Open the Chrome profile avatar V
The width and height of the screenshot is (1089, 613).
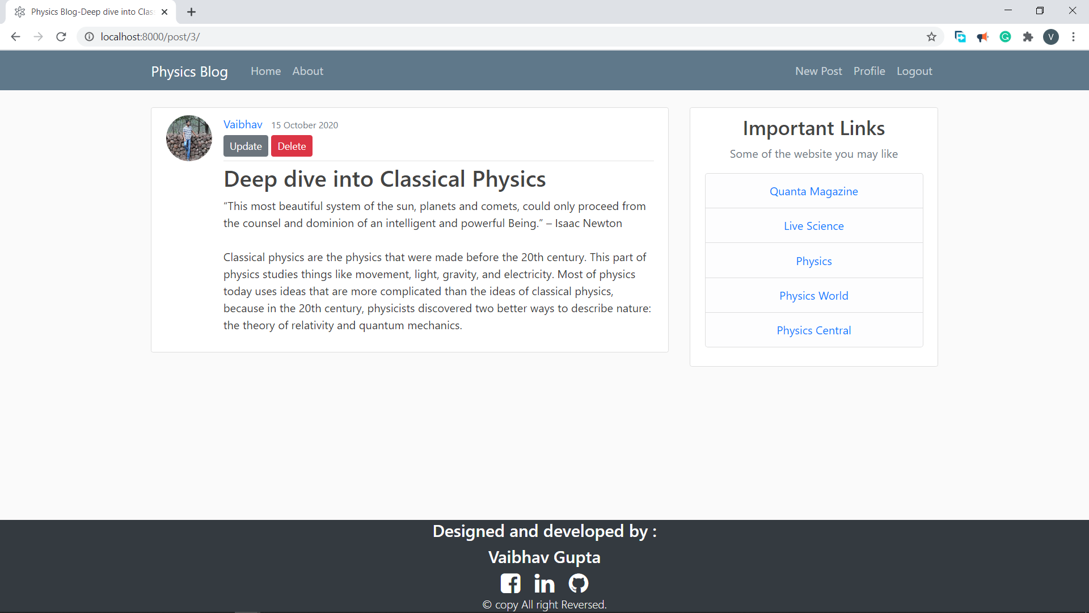coord(1050,37)
